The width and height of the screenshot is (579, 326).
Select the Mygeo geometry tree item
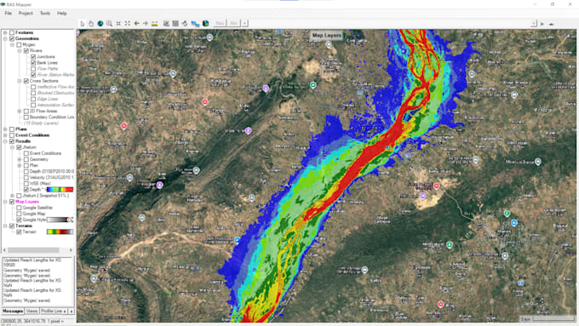[x=29, y=44]
